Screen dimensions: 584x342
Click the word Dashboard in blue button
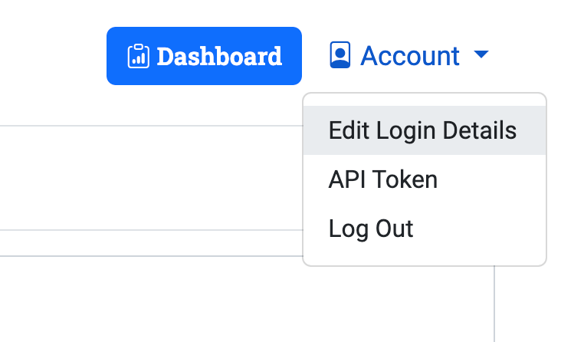click(x=219, y=57)
